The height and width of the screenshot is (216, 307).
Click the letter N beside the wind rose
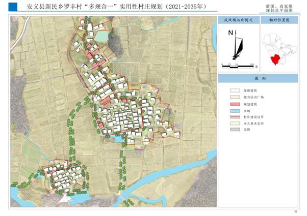pyautogui.click(x=231, y=33)
